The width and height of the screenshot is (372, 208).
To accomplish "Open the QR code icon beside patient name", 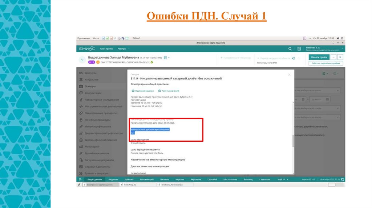I will 165,58.
